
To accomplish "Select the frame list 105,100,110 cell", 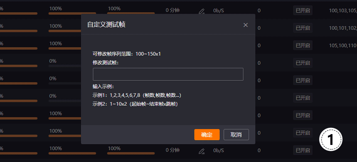I will (343, 45).
